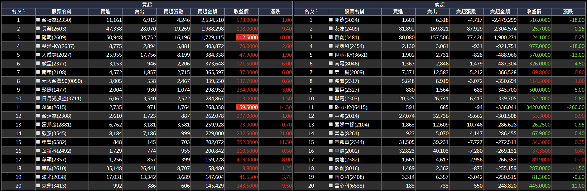Tick the 矽力-KY(6415) checkbox
The height and width of the screenshot is (191, 587).
[331, 107]
